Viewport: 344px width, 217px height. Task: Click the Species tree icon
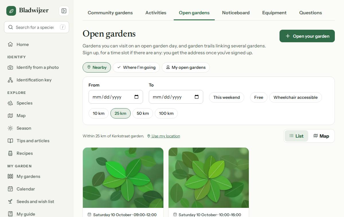click(x=10, y=103)
